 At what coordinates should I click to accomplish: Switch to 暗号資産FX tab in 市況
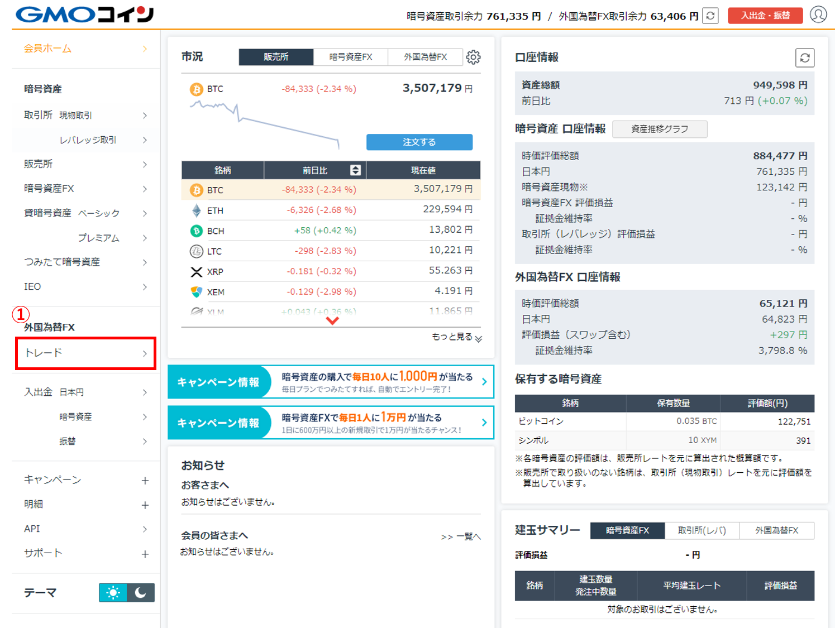click(351, 56)
